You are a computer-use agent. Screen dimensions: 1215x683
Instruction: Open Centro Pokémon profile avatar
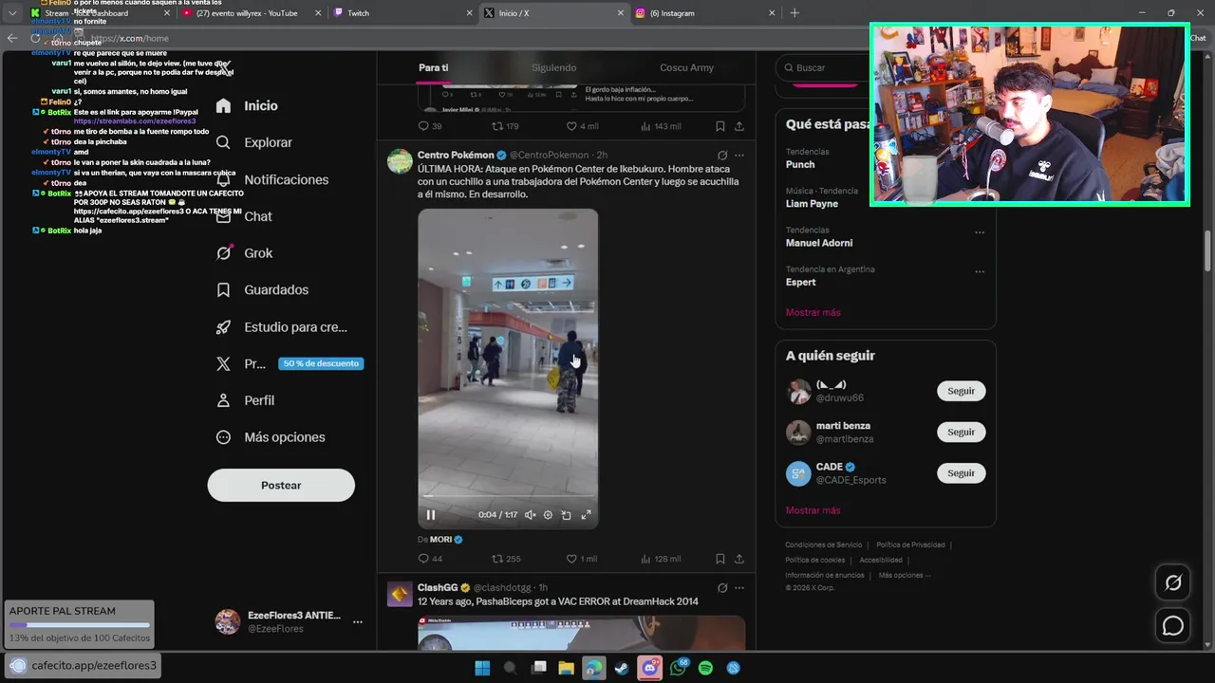pos(400,161)
